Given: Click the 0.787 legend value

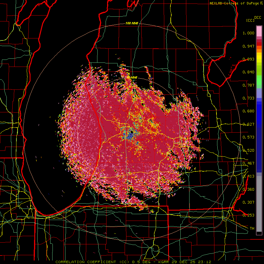Looking at the screenshot, I should [248, 85].
